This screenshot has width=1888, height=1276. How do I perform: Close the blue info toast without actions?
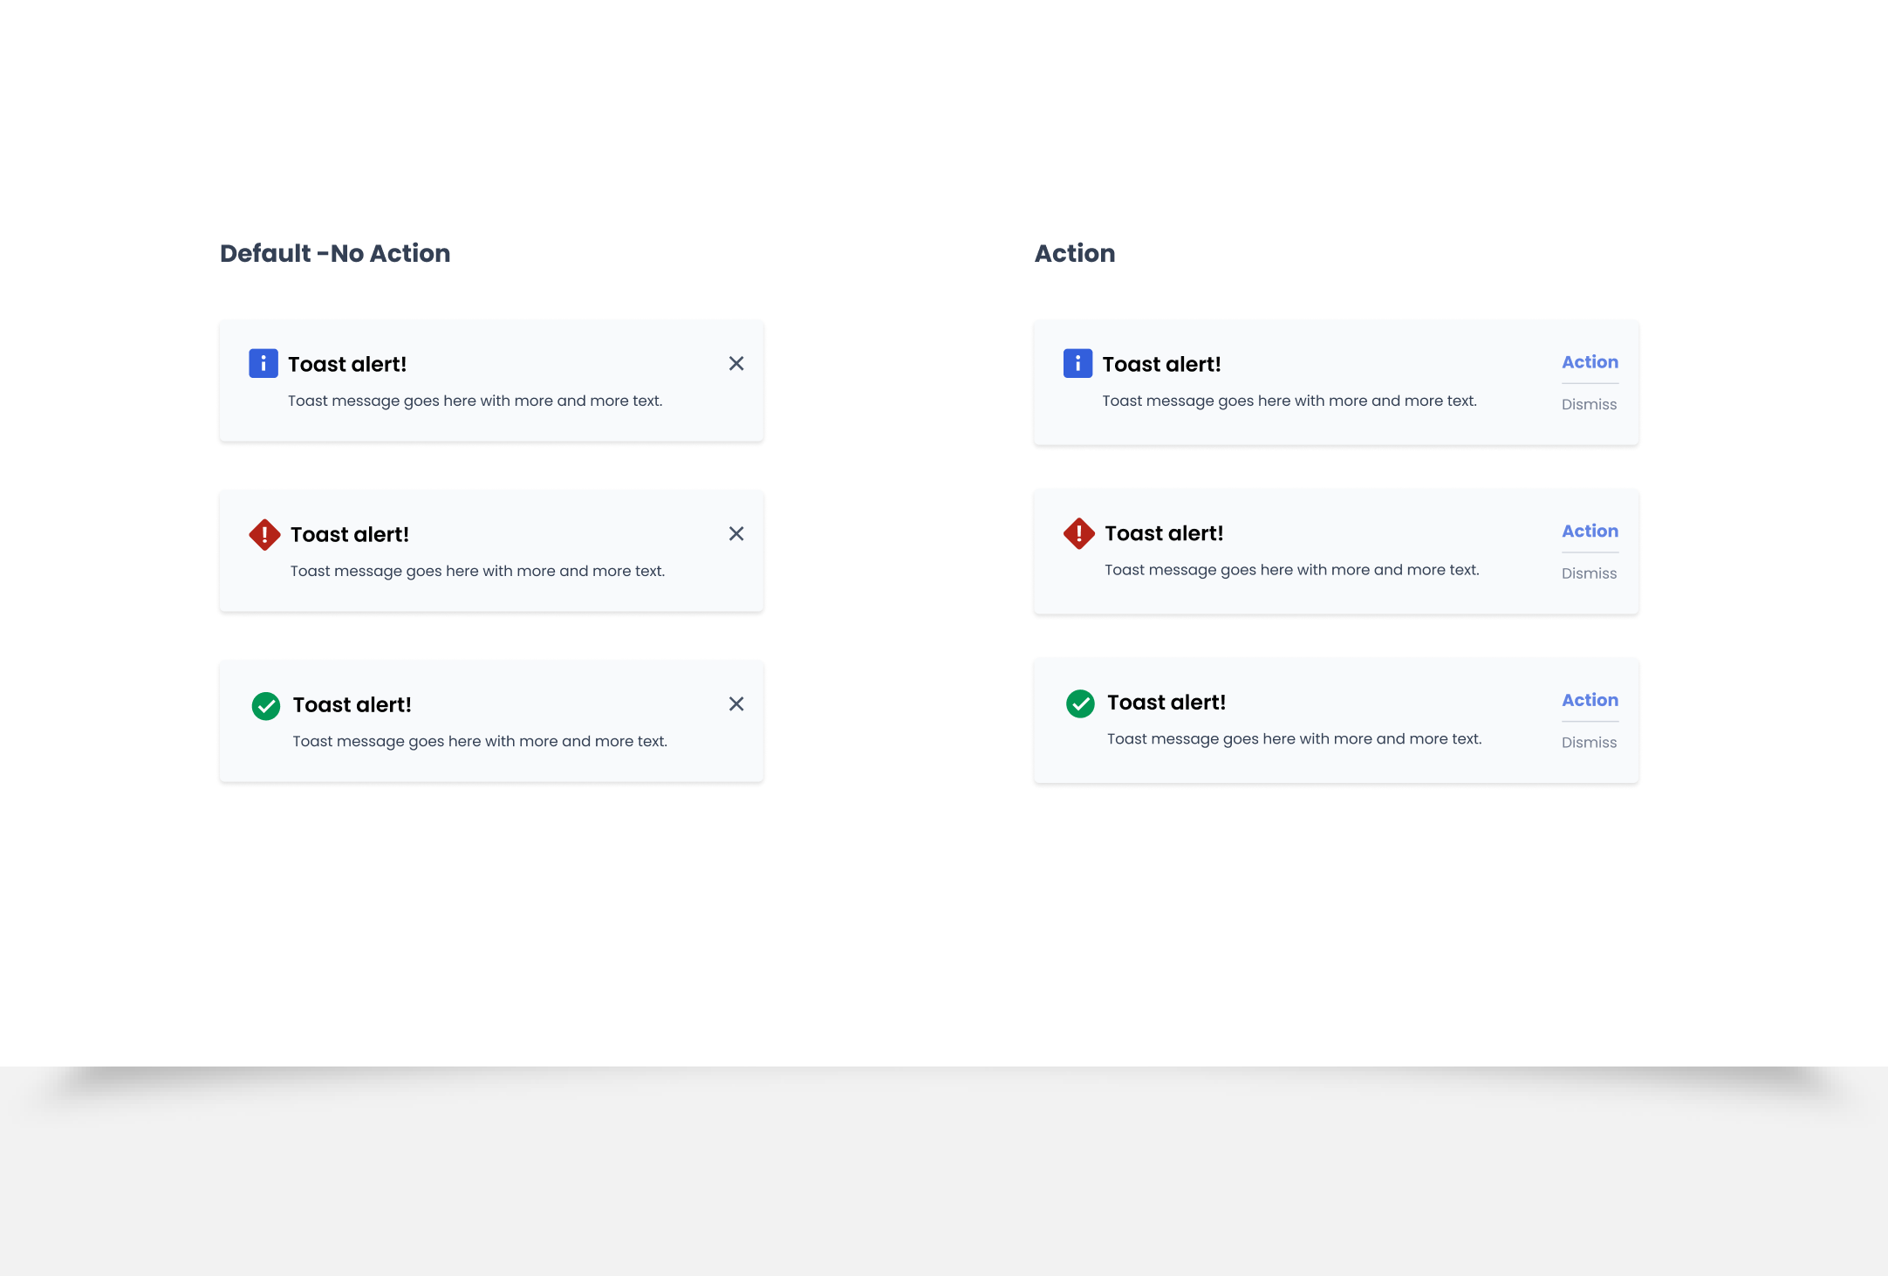click(x=736, y=363)
